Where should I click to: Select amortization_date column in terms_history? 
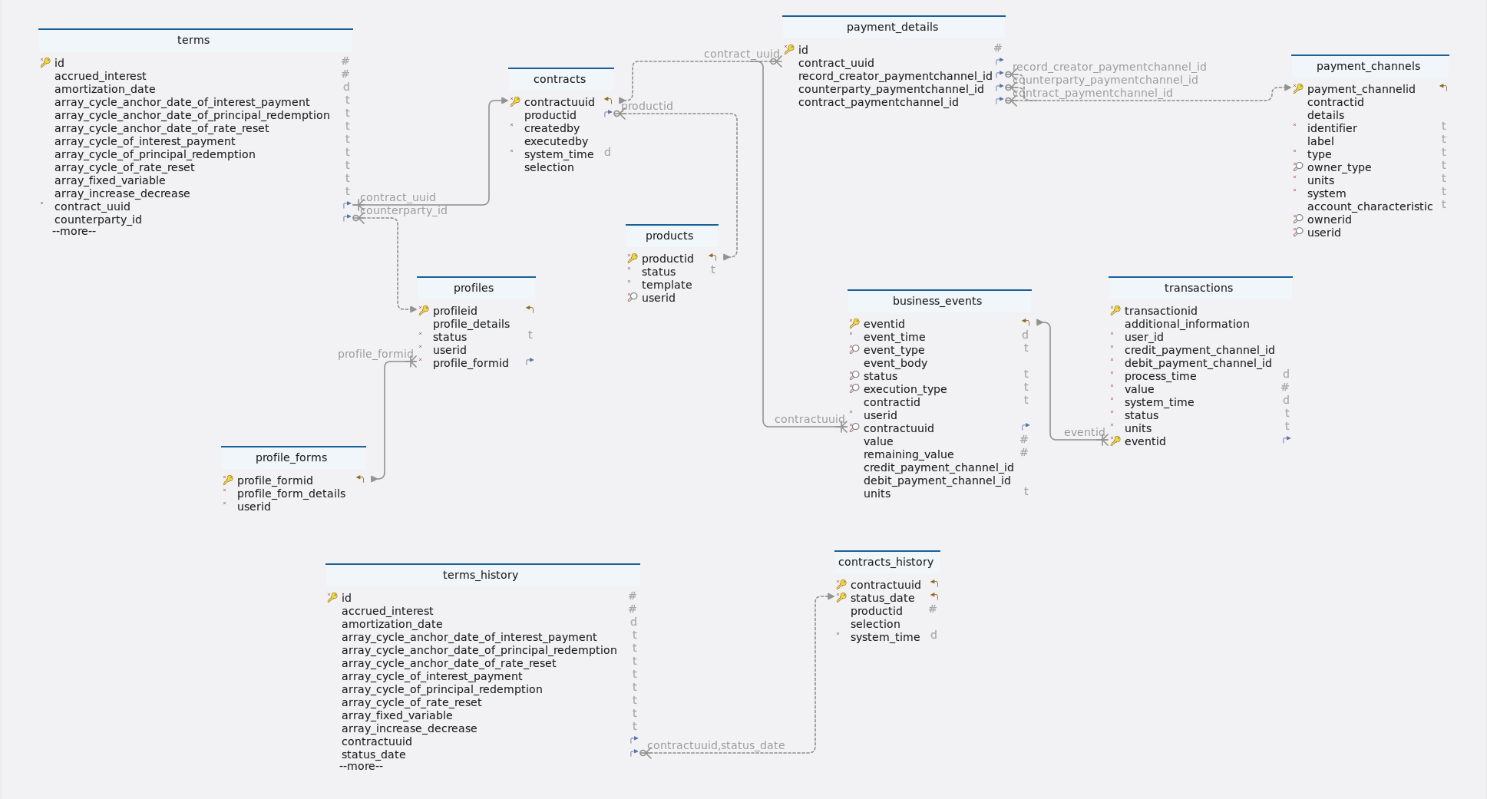[x=392, y=625]
